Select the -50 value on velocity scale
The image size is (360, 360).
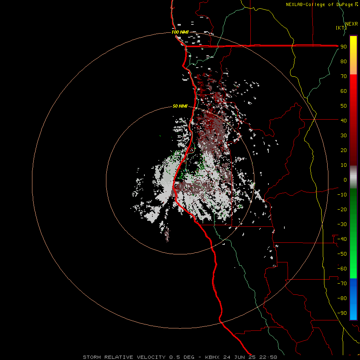pyautogui.click(x=342, y=254)
